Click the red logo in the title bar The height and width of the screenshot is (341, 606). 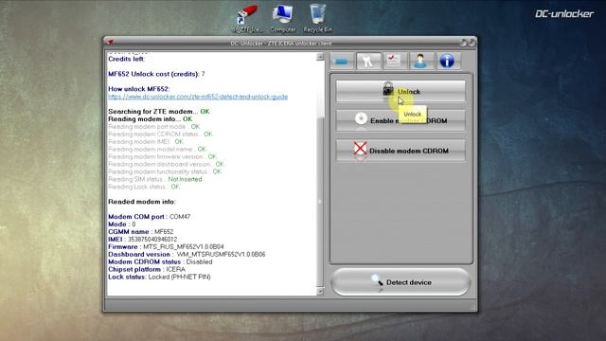click(110, 42)
